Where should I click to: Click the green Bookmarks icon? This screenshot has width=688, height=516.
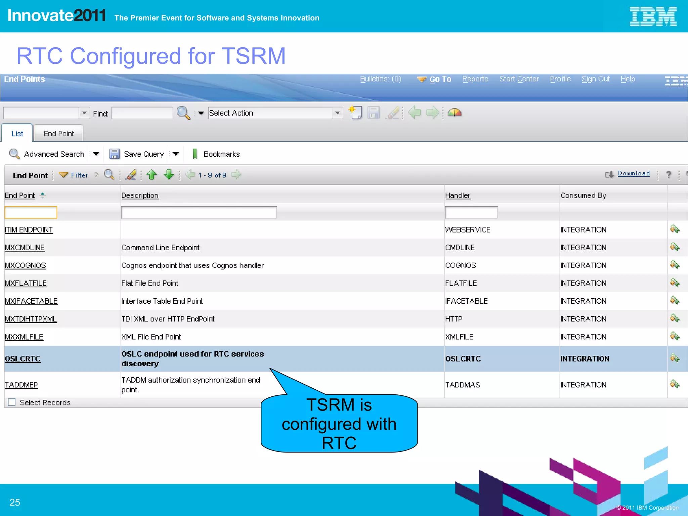(195, 154)
